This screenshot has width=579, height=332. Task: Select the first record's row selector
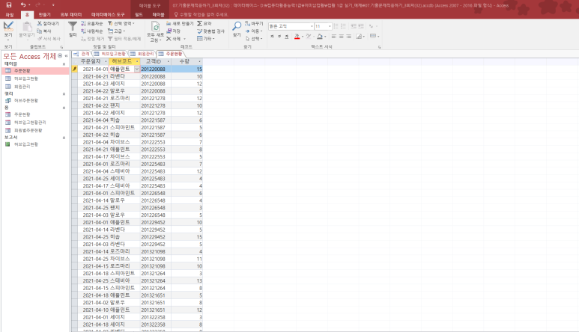click(x=75, y=69)
